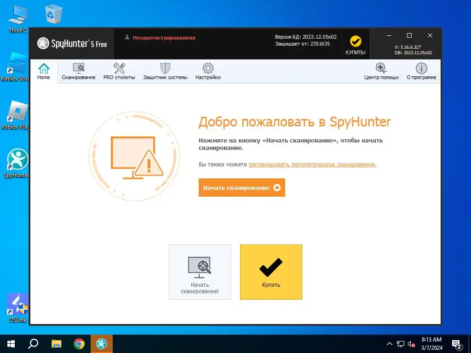Click the muted volume tray icon
The width and height of the screenshot is (471, 353).
412,344
